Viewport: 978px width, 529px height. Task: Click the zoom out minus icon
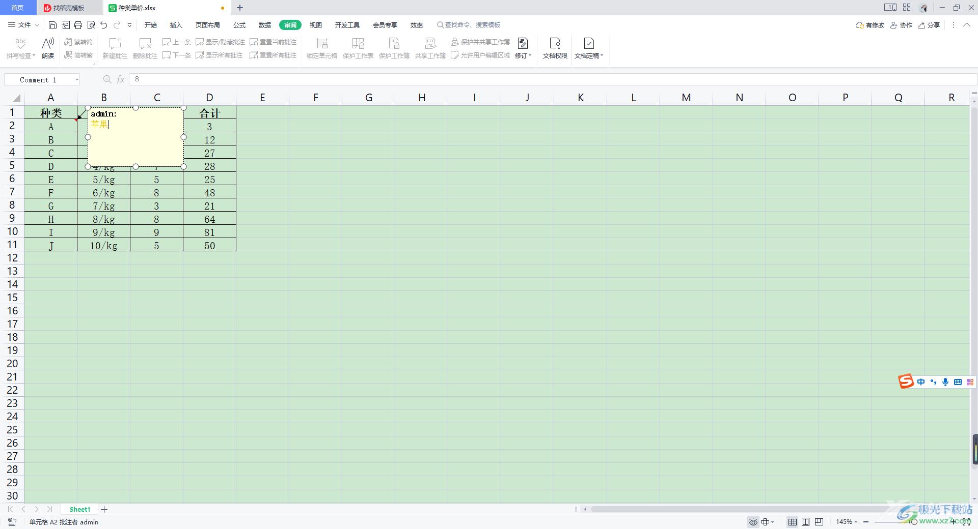coord(866,522)
